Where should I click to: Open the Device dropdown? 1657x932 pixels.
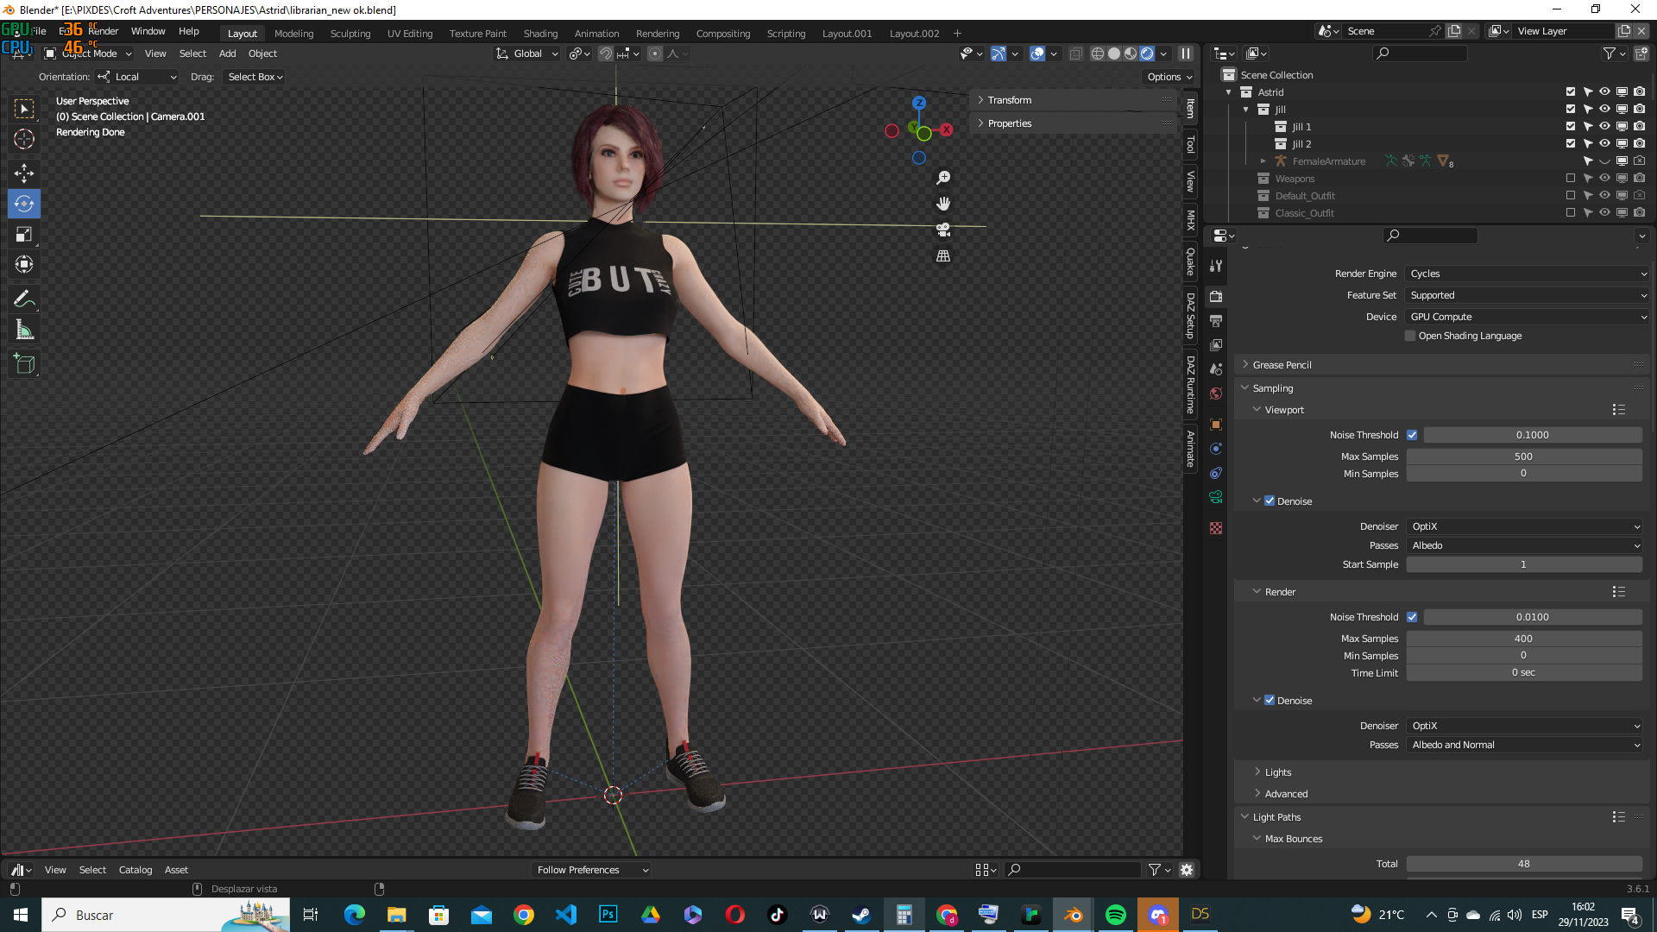click(x=1528, y=318)
